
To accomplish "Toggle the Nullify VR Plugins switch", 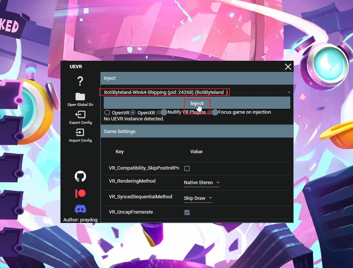I will point(162,112).
